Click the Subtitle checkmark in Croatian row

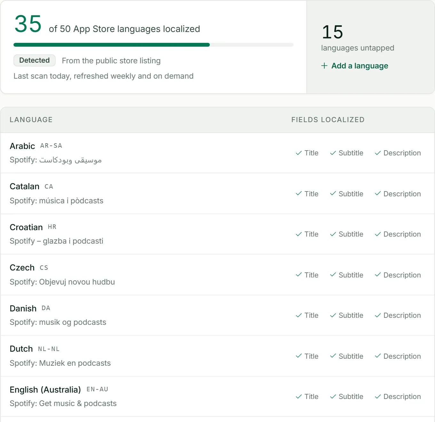point(333,234)
